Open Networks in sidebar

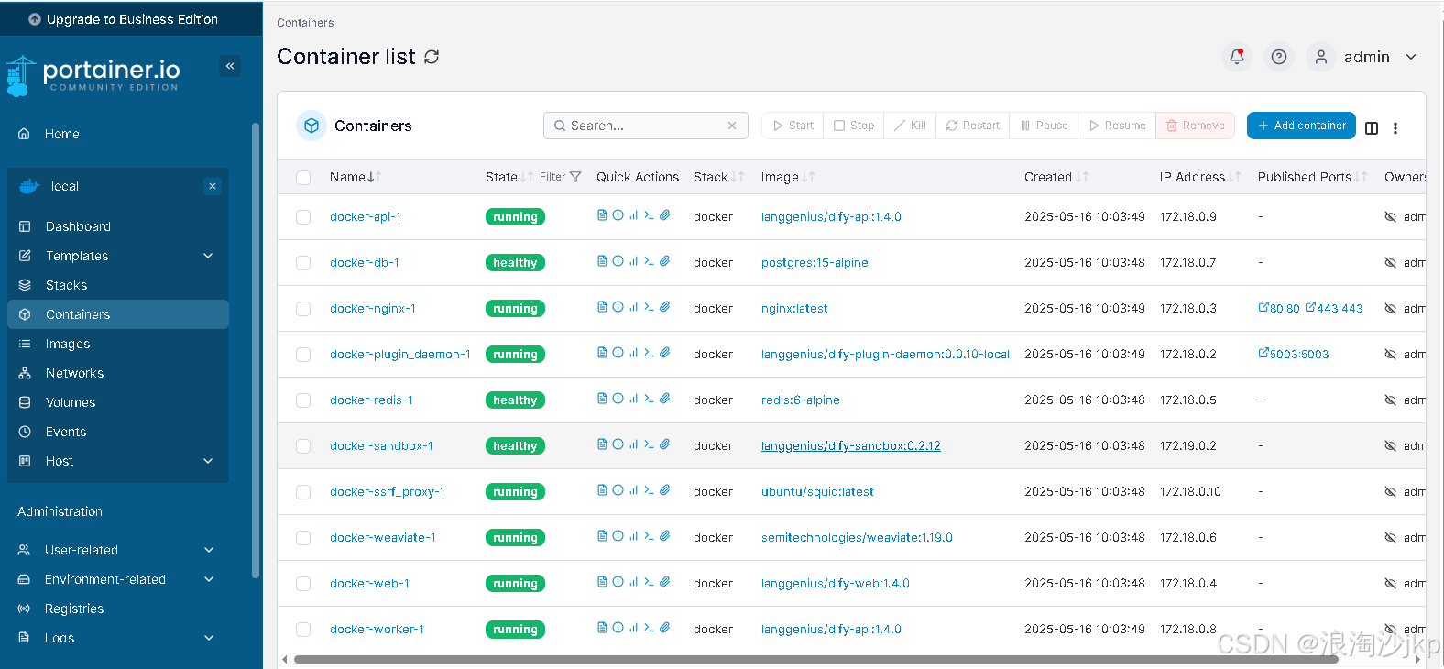74,373
